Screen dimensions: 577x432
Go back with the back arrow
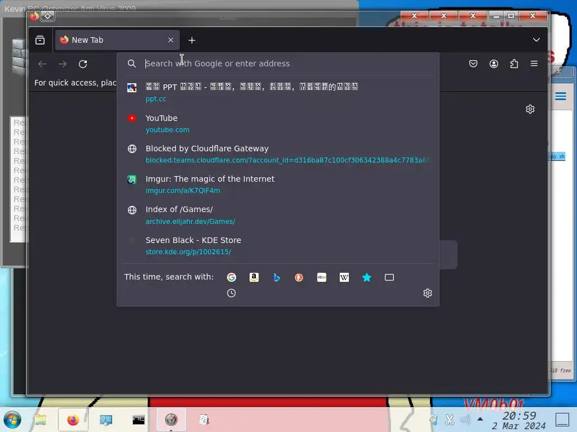pyautogui.click(x=42, y=64)
